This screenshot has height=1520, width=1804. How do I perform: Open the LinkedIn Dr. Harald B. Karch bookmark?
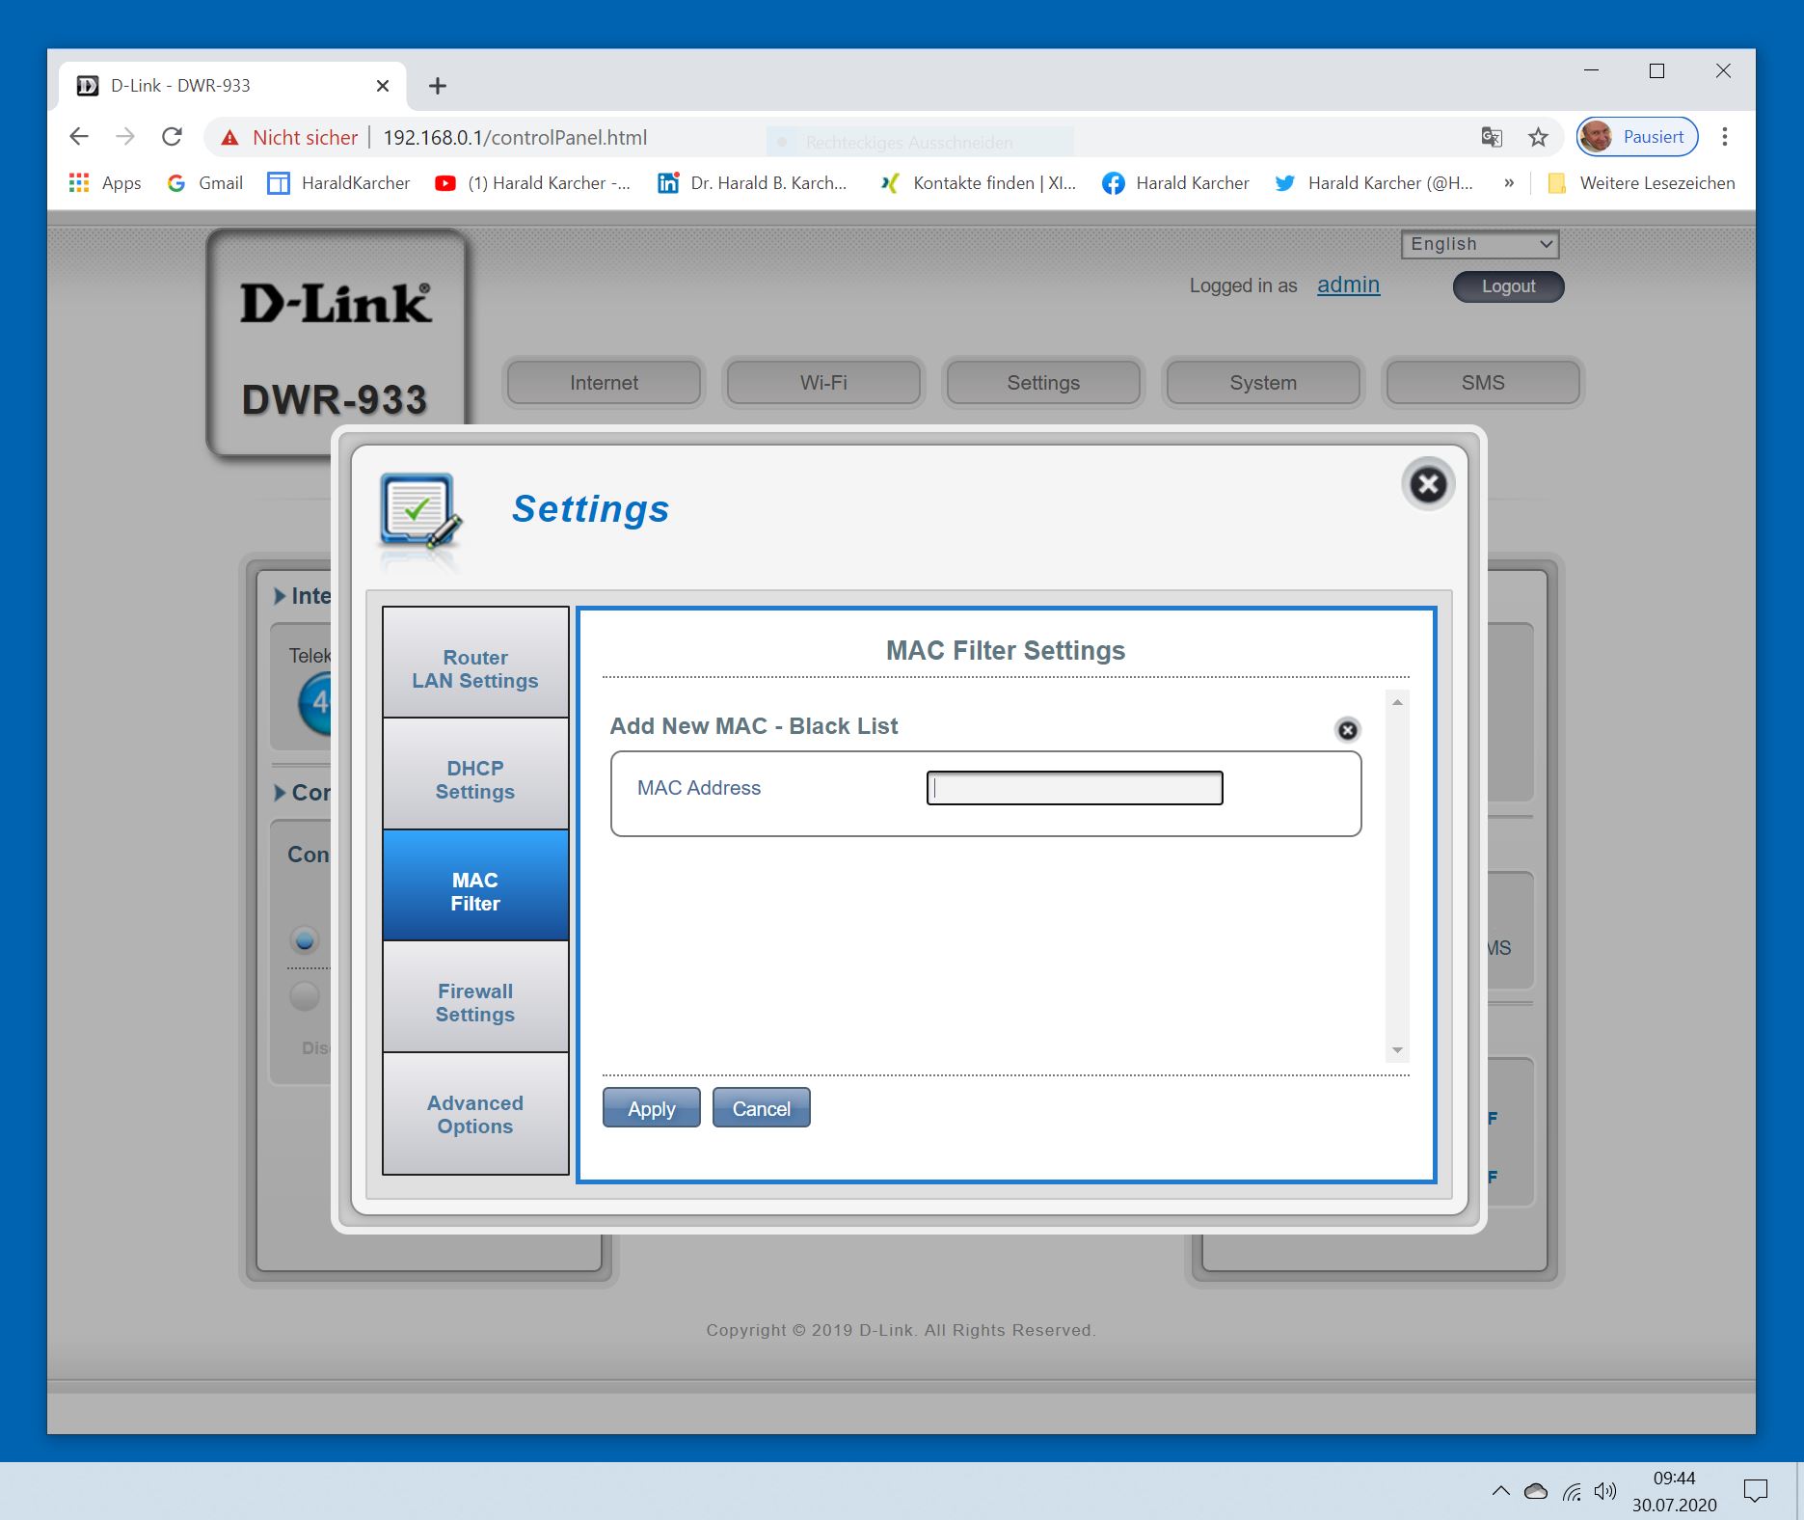tap(752, 183)
